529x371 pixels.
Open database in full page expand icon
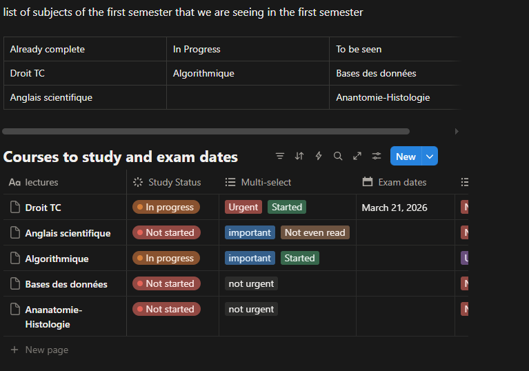coord(357,156)
